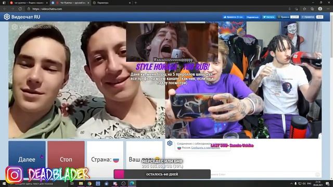Open the Windows notification center
The width and height of the screenshot is (333, 187).
(327, 183)
